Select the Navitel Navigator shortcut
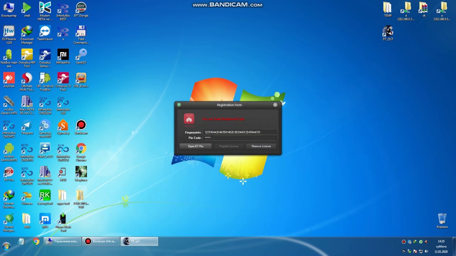 pyautogui.click(x=9, y=223)
